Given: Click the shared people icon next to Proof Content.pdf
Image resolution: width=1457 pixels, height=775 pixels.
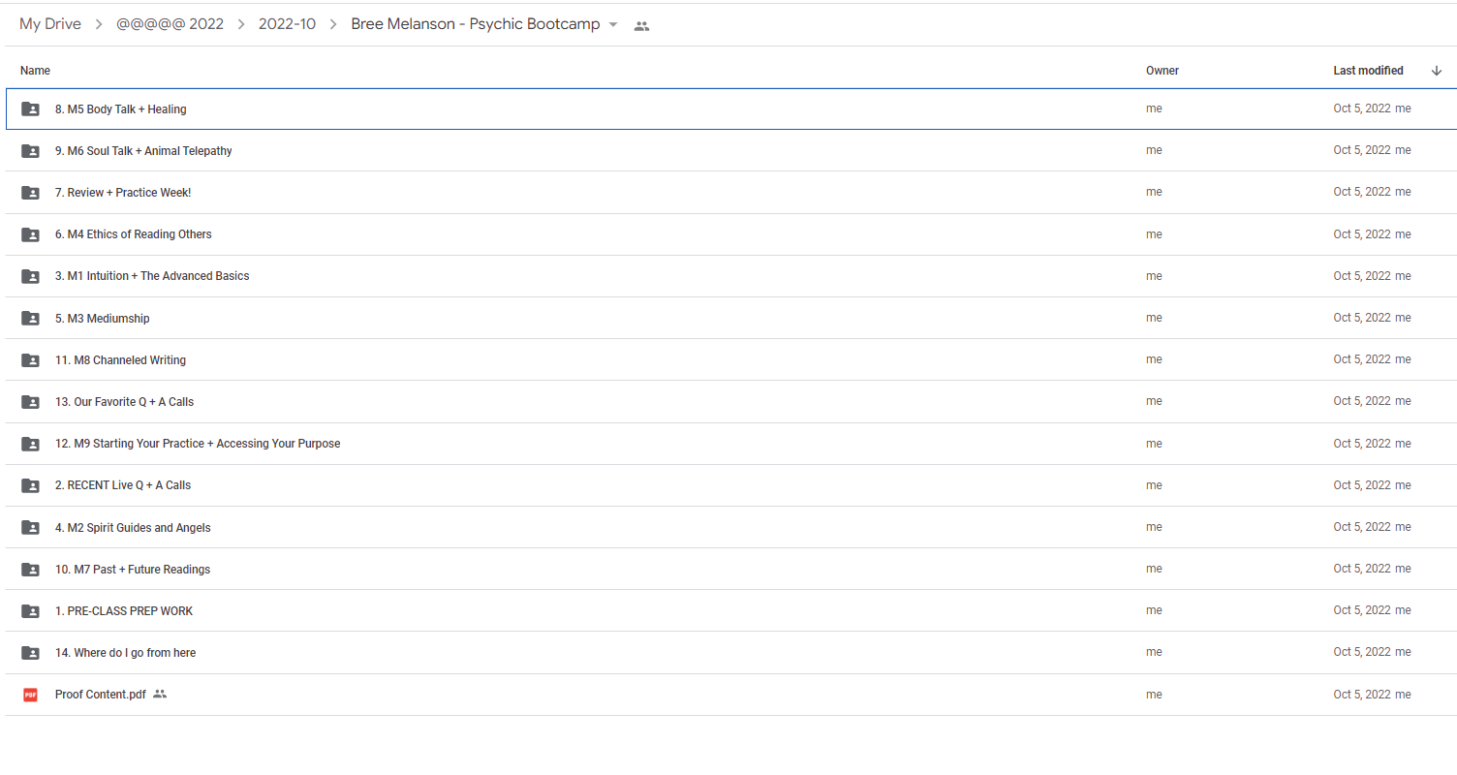Looking at the screenshot, I should [160, 695].
